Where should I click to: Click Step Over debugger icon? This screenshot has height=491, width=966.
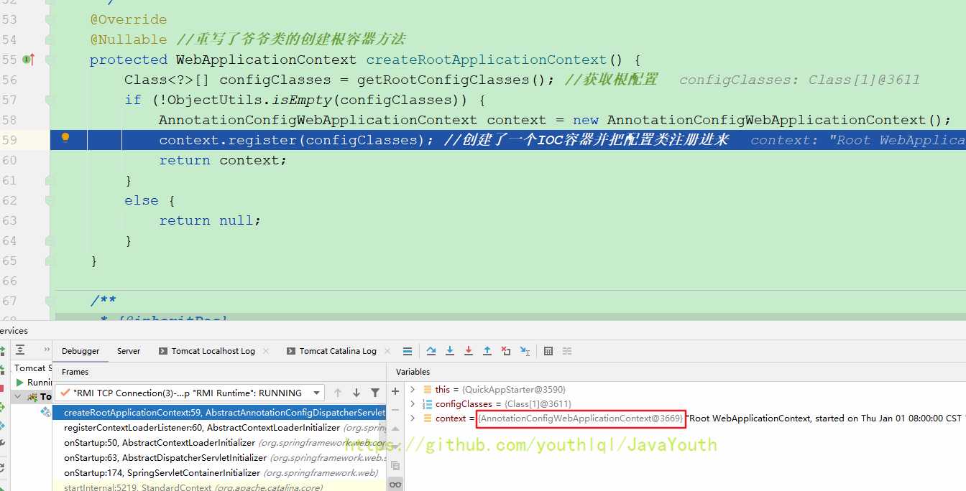pyautogui.click(x=431, y=351)
